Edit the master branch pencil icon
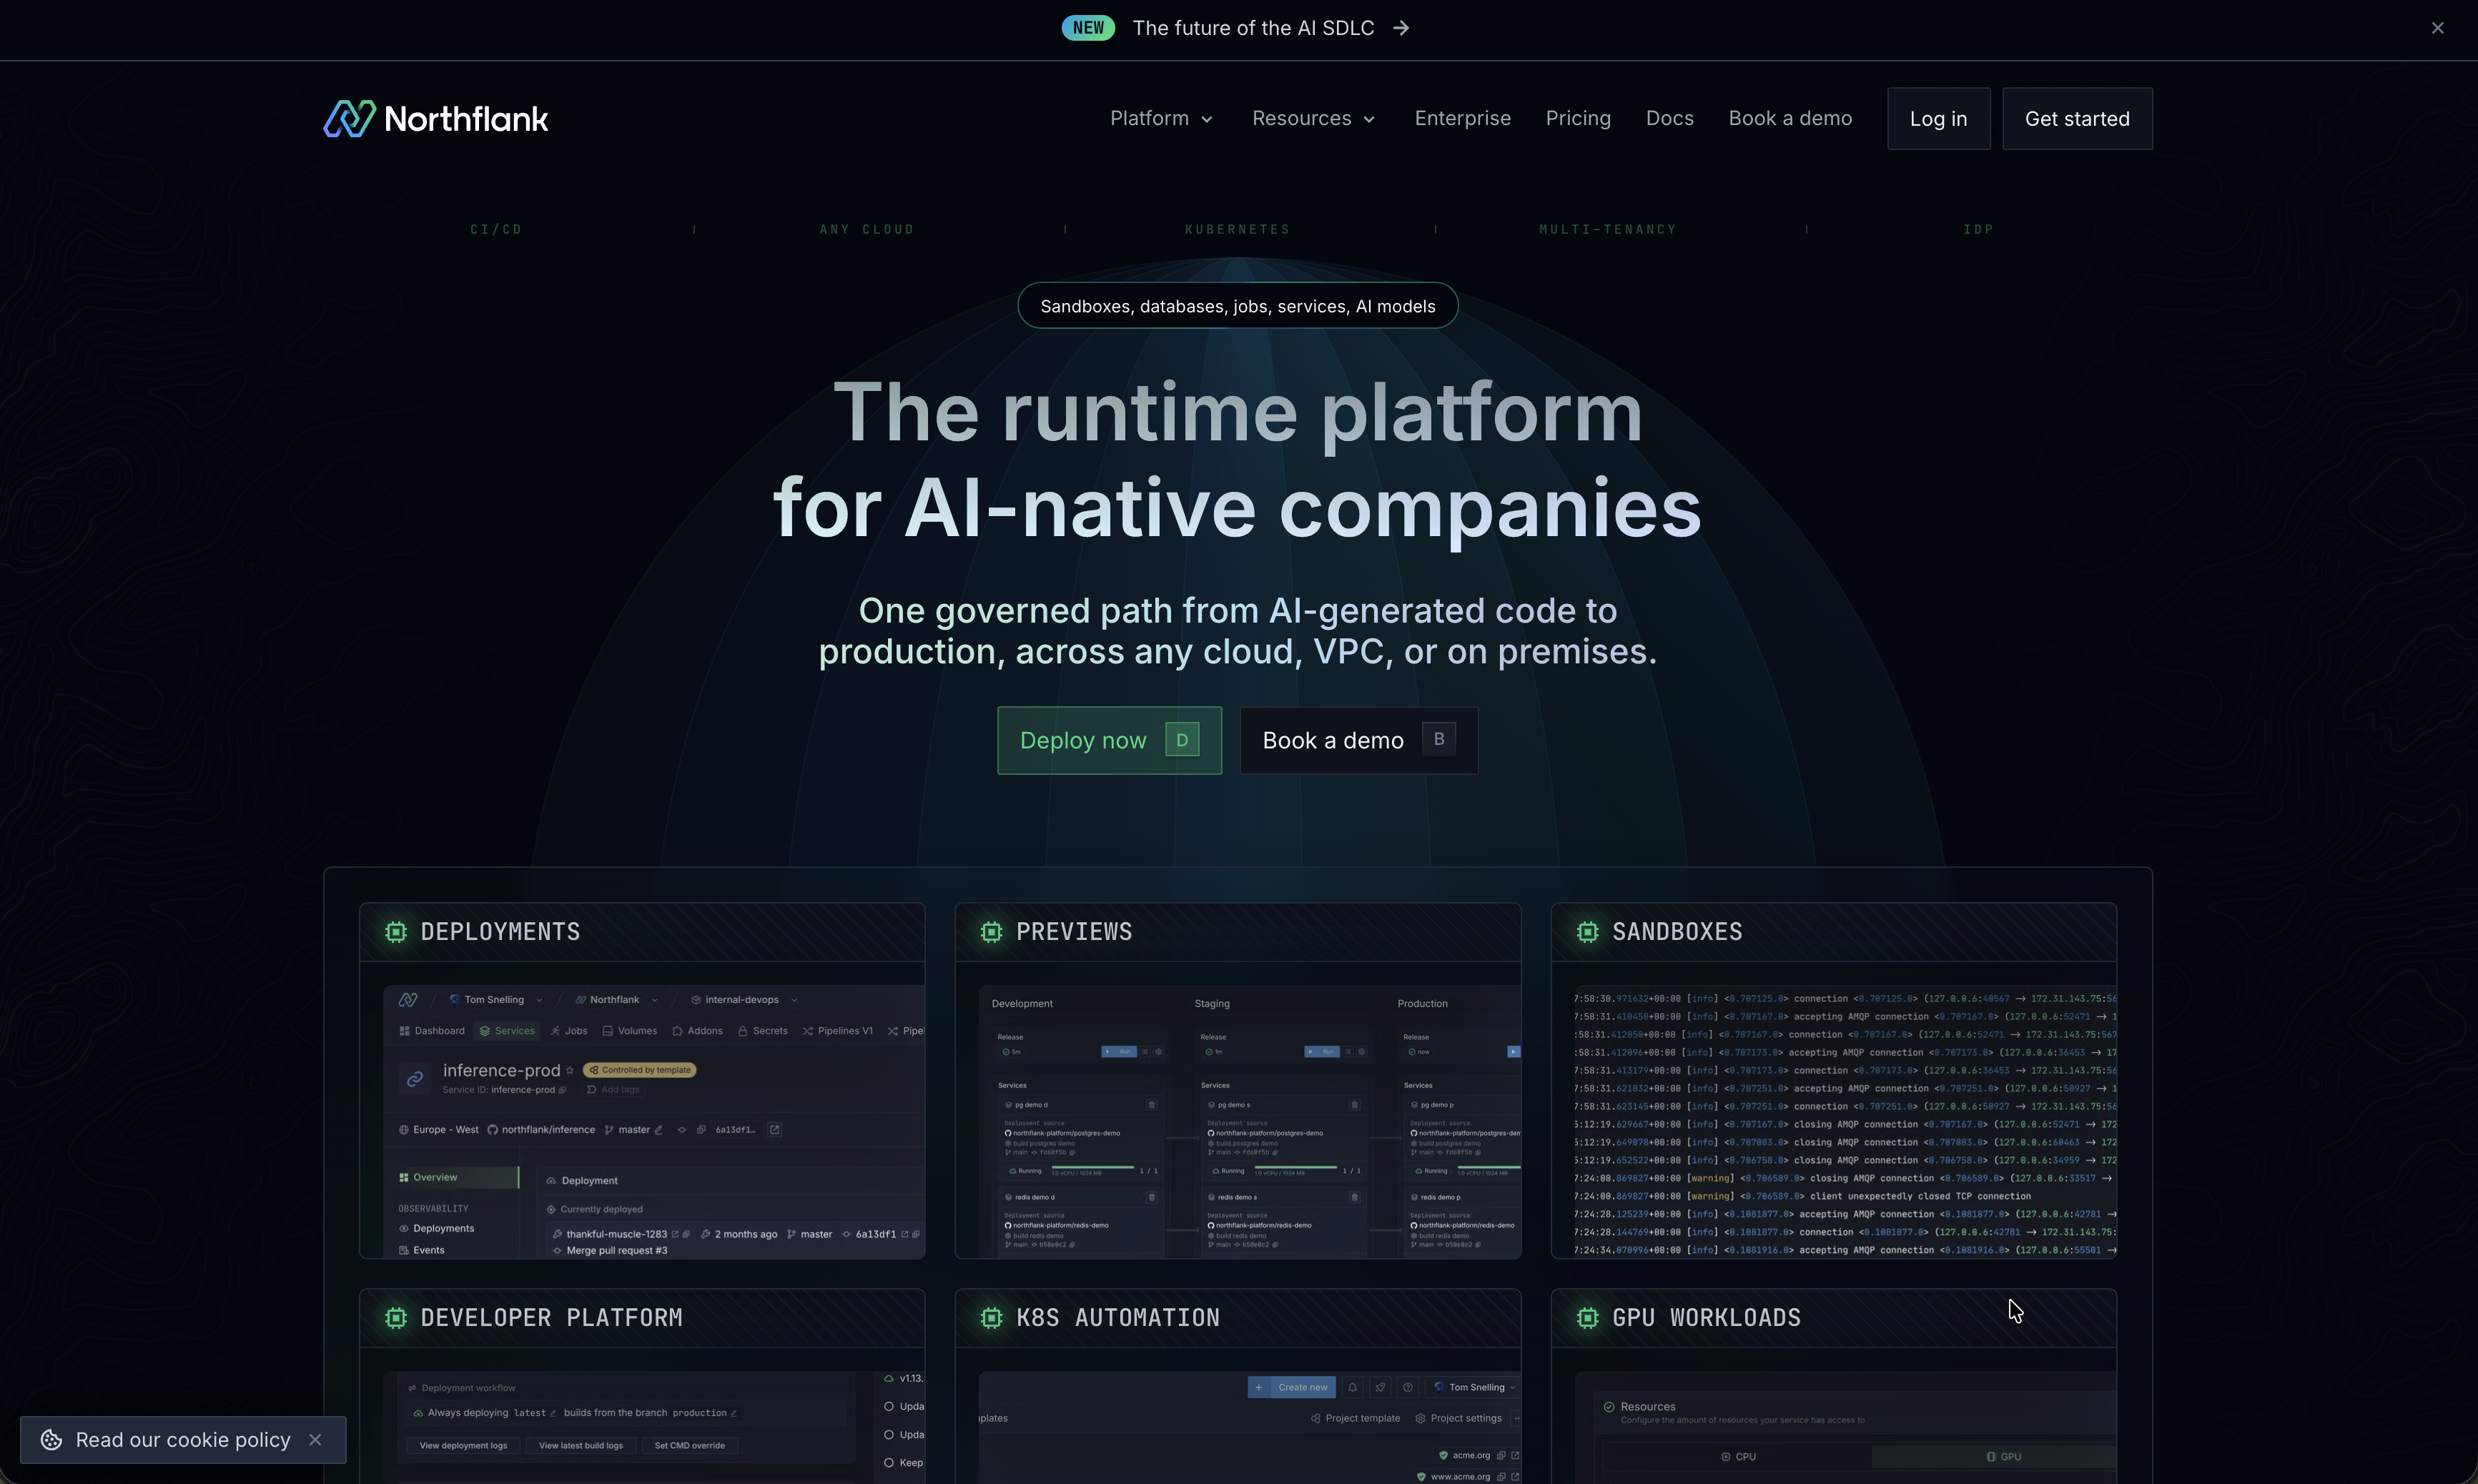 tap(658, 1130)
